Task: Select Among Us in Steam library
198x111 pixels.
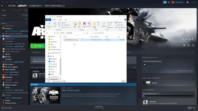Action: click(x=8, y=28)
